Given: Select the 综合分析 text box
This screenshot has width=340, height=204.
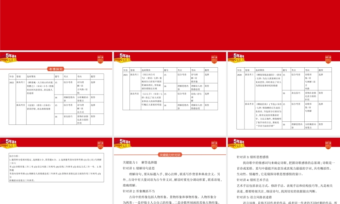Looking at the screenshot, I should [x=56, y=168].
